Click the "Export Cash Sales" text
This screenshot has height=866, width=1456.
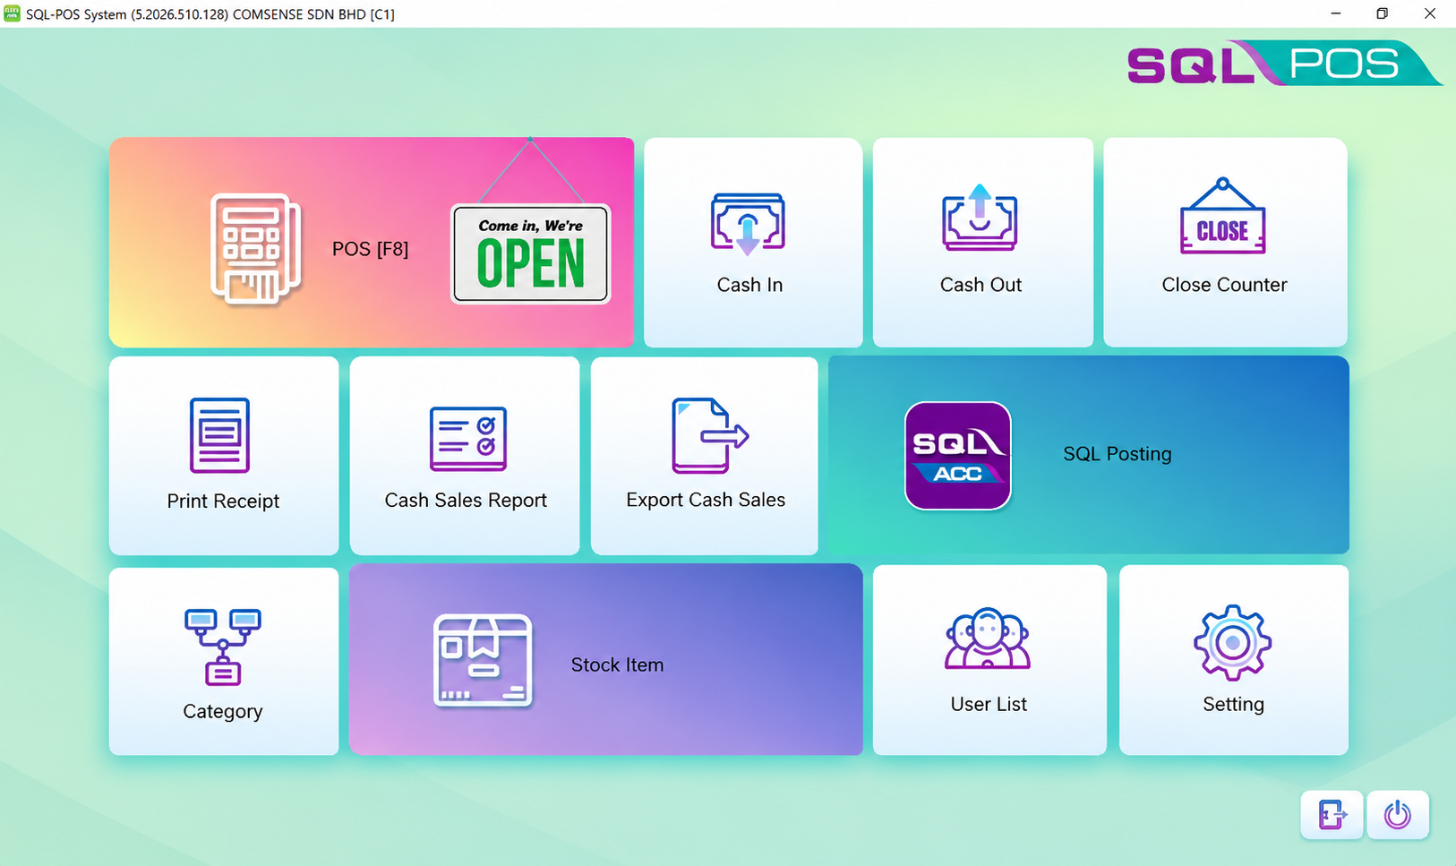click(706, 500)
